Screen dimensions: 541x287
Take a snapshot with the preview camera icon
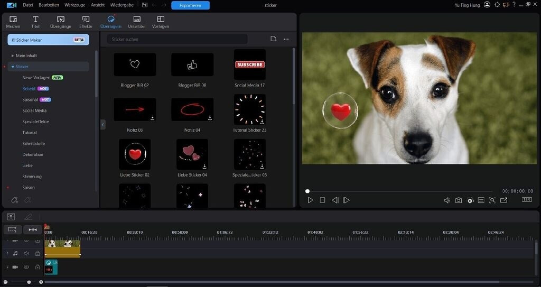459,200
